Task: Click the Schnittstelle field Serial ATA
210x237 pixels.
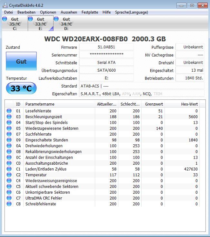Action: point(106,62)
